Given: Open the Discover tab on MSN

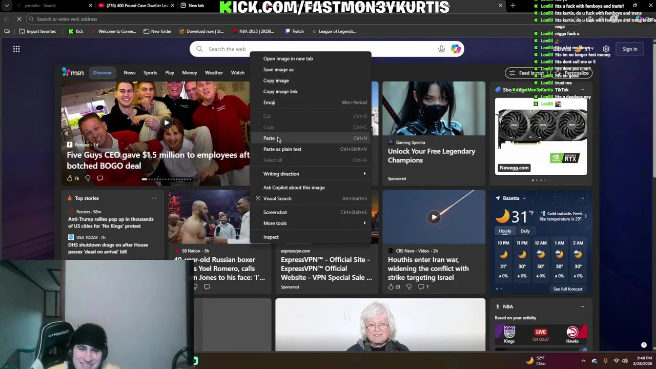Looking at the screenshot, I should 102,72.
